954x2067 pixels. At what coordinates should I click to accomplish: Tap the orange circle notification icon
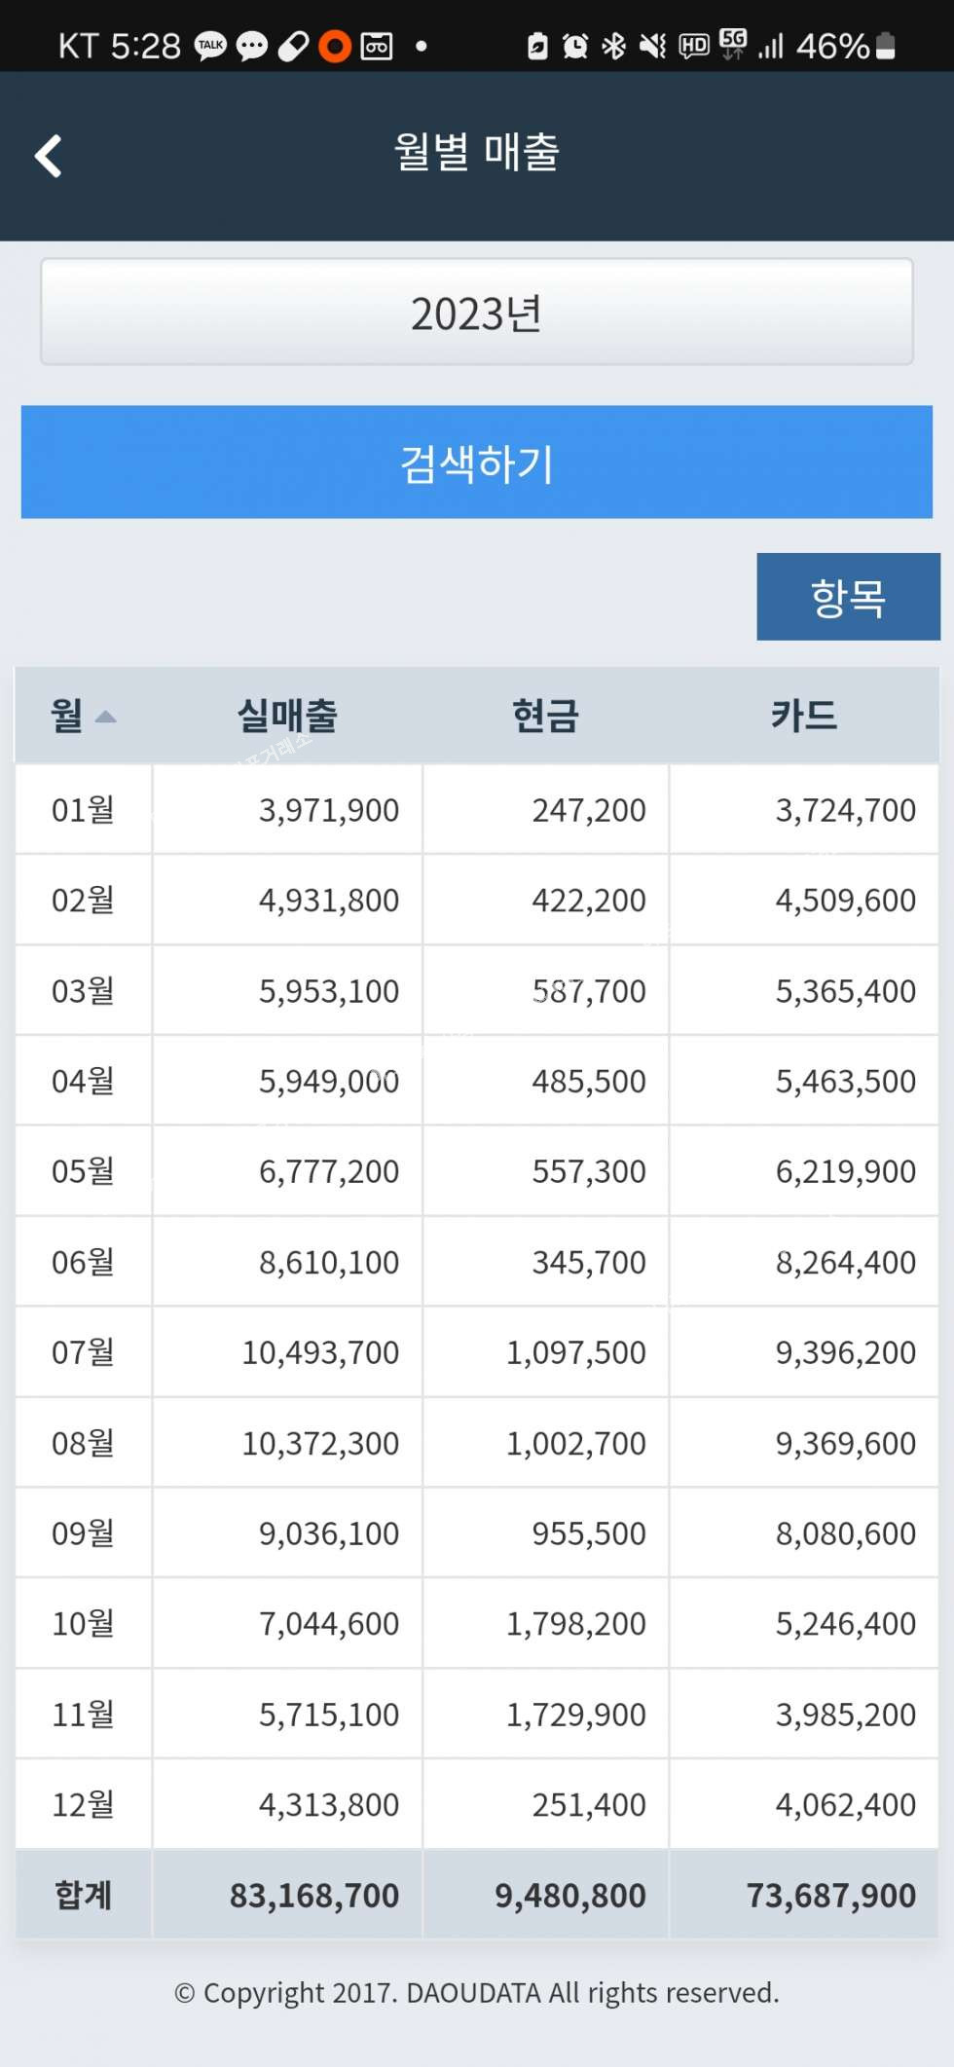[x=335, y=46]
